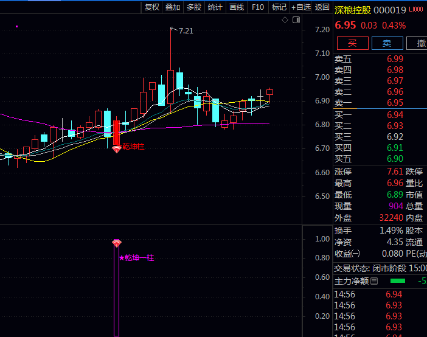Click the 涨停 value 7.61
Viewport: 427px width, 337px height.
click(x=395, y=172)
